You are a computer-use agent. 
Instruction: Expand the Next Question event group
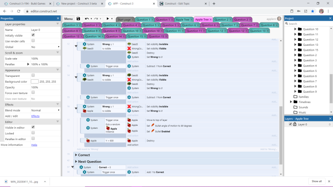76,162
